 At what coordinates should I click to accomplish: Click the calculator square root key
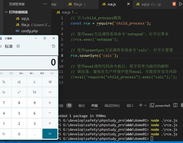(x=35, y=92)
